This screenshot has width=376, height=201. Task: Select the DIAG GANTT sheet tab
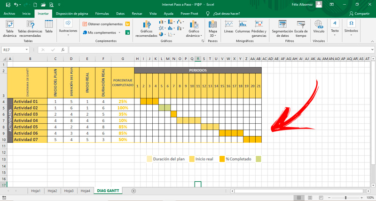tap(108, 191)
